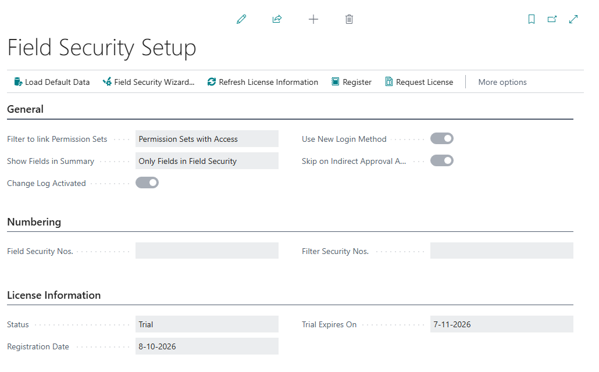Click the Registration Date field

(207, 346)
